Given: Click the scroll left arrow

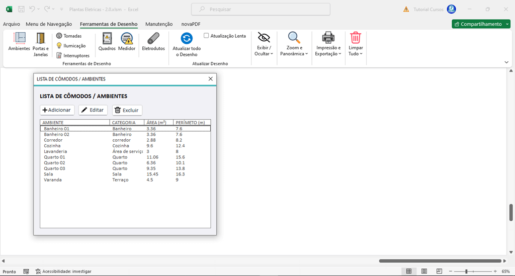Looking at the screenshot, I should click(4, 261).
